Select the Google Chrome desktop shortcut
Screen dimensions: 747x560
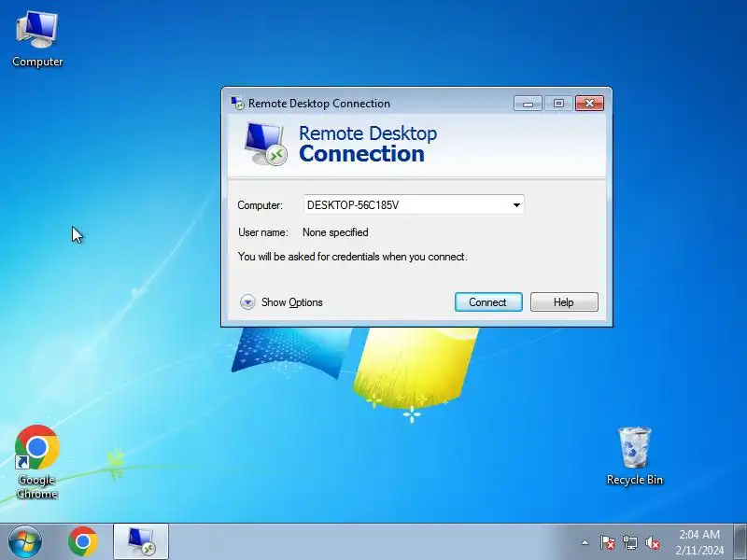(x=37, y=462)
